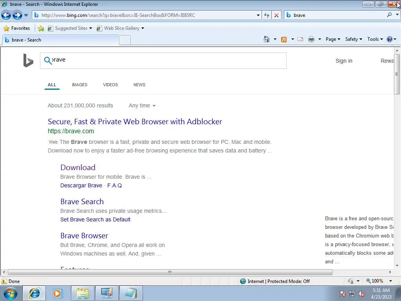Click the 100% zoom level button
The width and height of the screenshot is (401, 301).
point(375,281)
